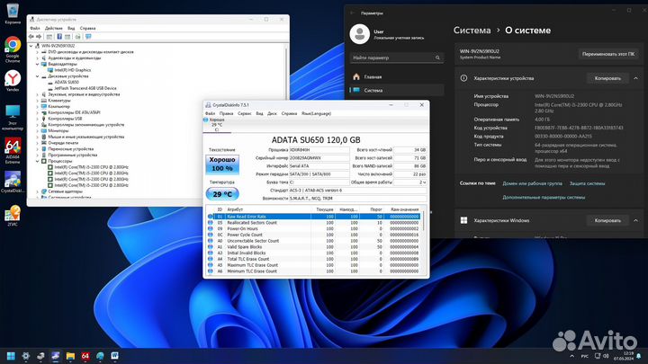The height and width of the screenshot is (364, 648).
Task: Select ADATA SU650 in Device Manager tree
Action: 66,82
